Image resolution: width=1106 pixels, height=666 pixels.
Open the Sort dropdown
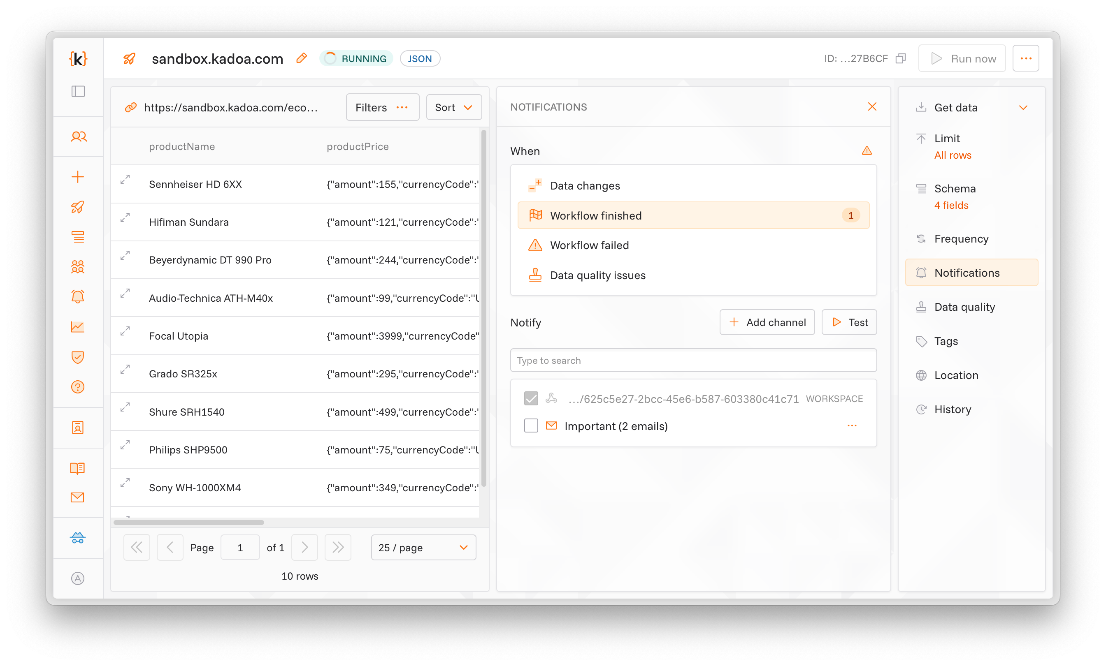coord(453,108)
